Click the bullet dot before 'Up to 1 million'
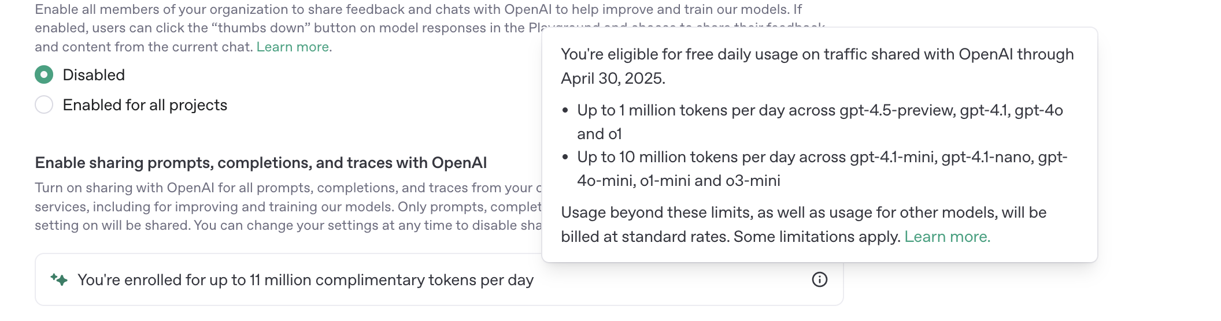 pos(565,110)
